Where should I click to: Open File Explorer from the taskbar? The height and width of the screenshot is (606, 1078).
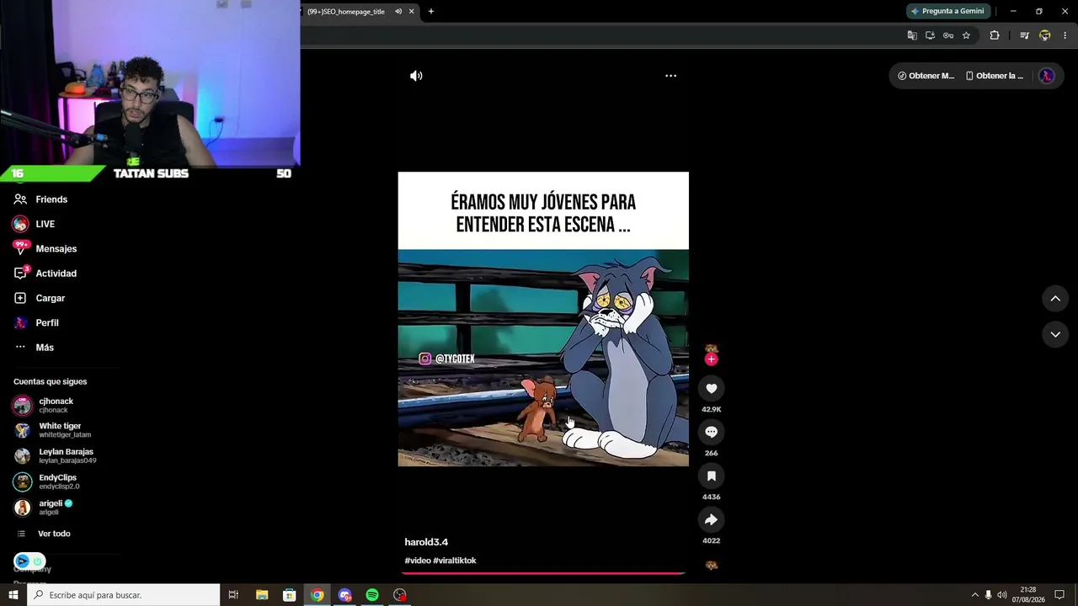[x=262, y=595]
